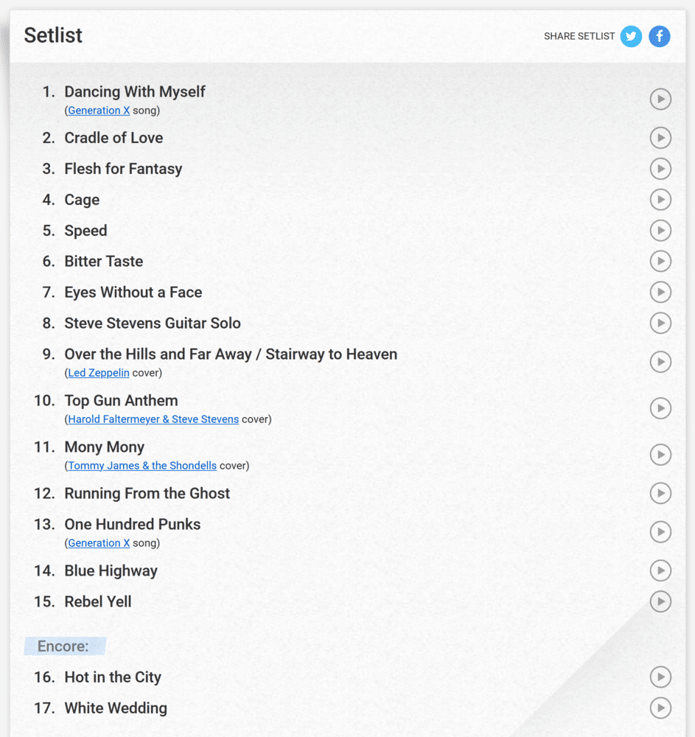Image resolution: width=695 pixels, height=737 pixels.
Task: Share setlist on Facebook
Action: pyautogui.click(x=660, y=36)
